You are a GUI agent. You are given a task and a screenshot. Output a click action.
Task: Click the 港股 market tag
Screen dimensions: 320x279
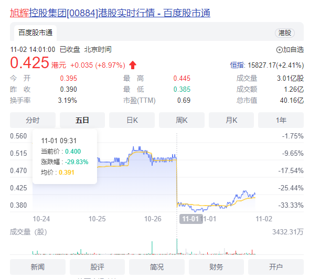[285, 33]
